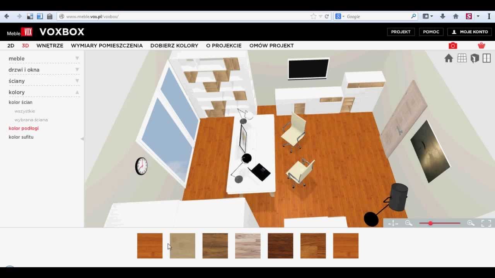Click the PROJEKT button
The height and width of the screenshot is (278, 495).
click(401, 32)
